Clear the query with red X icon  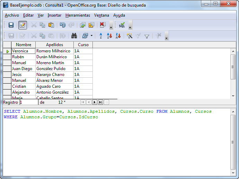[x=103, y=25]
